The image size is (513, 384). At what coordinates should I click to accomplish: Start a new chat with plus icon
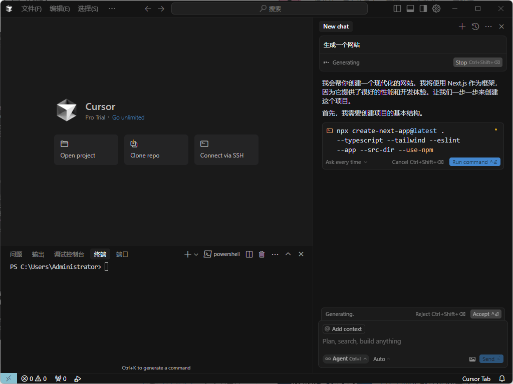point(462,26)
